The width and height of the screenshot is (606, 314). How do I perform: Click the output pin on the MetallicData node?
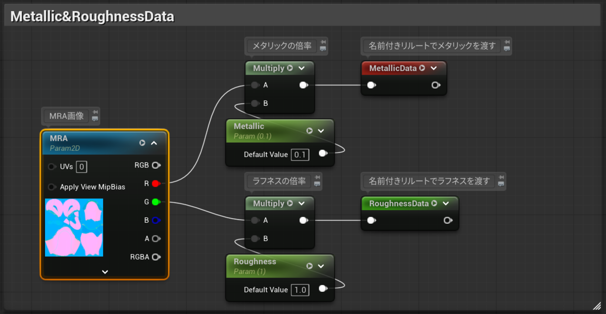point(435,85)
